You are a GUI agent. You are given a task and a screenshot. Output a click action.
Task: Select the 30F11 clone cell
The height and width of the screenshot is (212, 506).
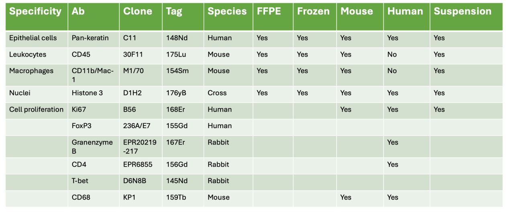click(131, 55)
